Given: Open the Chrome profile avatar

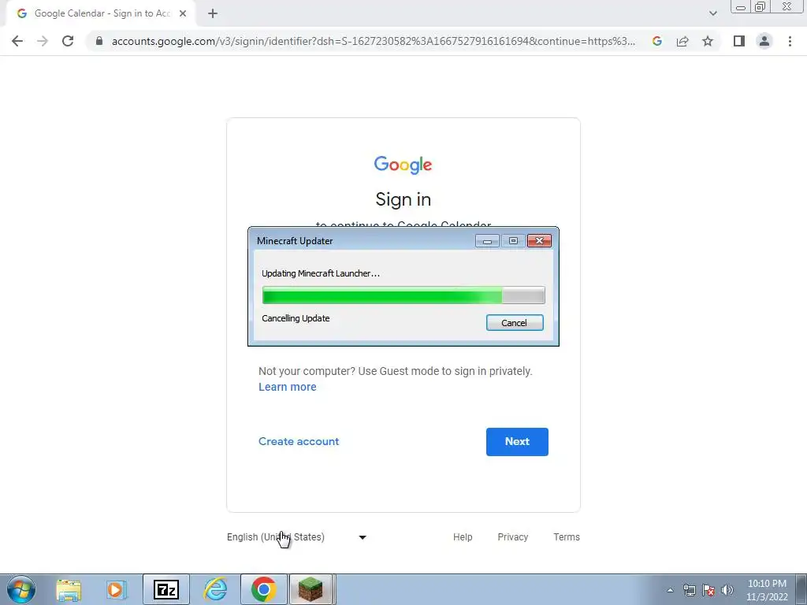Looking at the screenshot, I should [764, 41].
